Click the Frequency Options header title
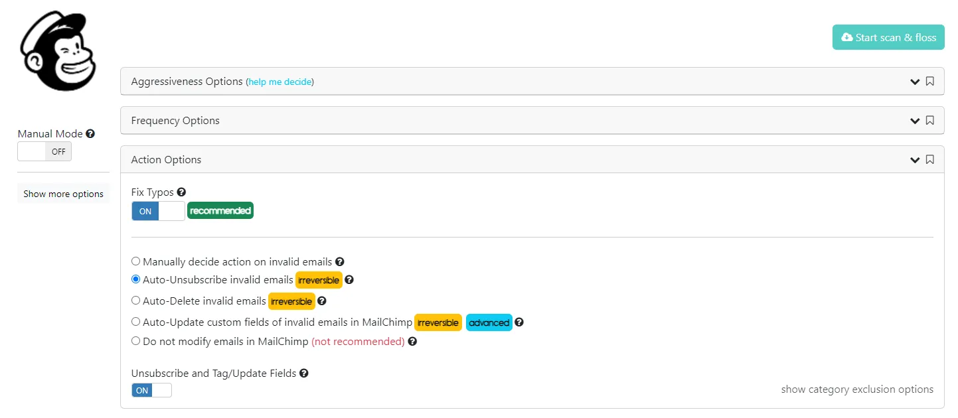This screenshot has height=418, width=958. (175, 121)
